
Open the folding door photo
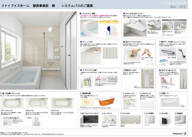point(183,79)
